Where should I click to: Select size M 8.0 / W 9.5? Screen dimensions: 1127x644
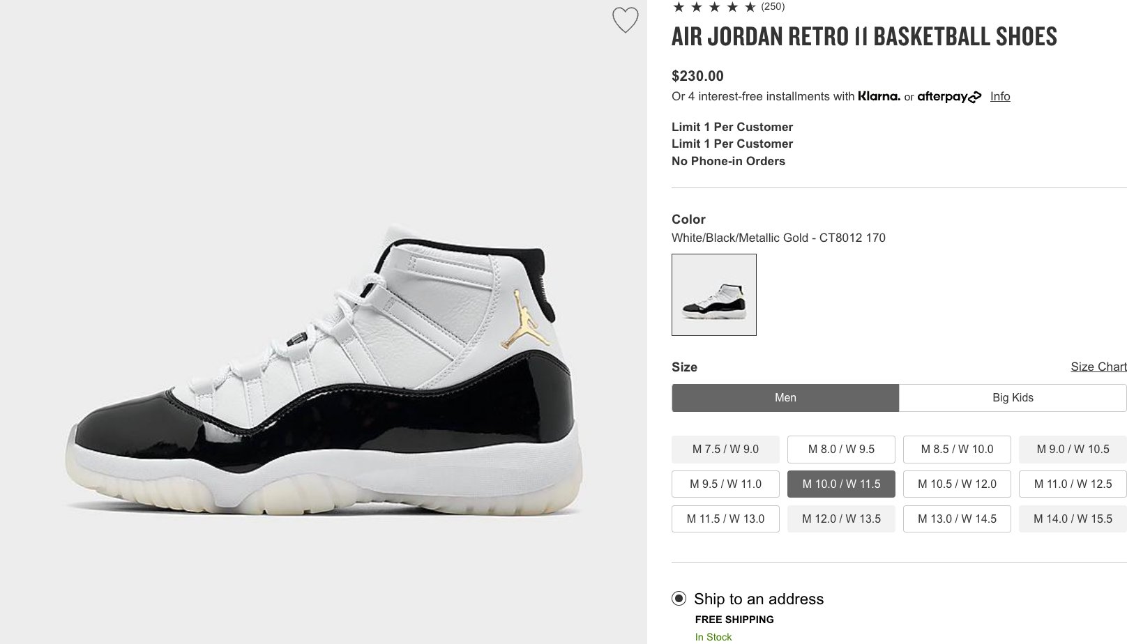(x=841, y=450)
